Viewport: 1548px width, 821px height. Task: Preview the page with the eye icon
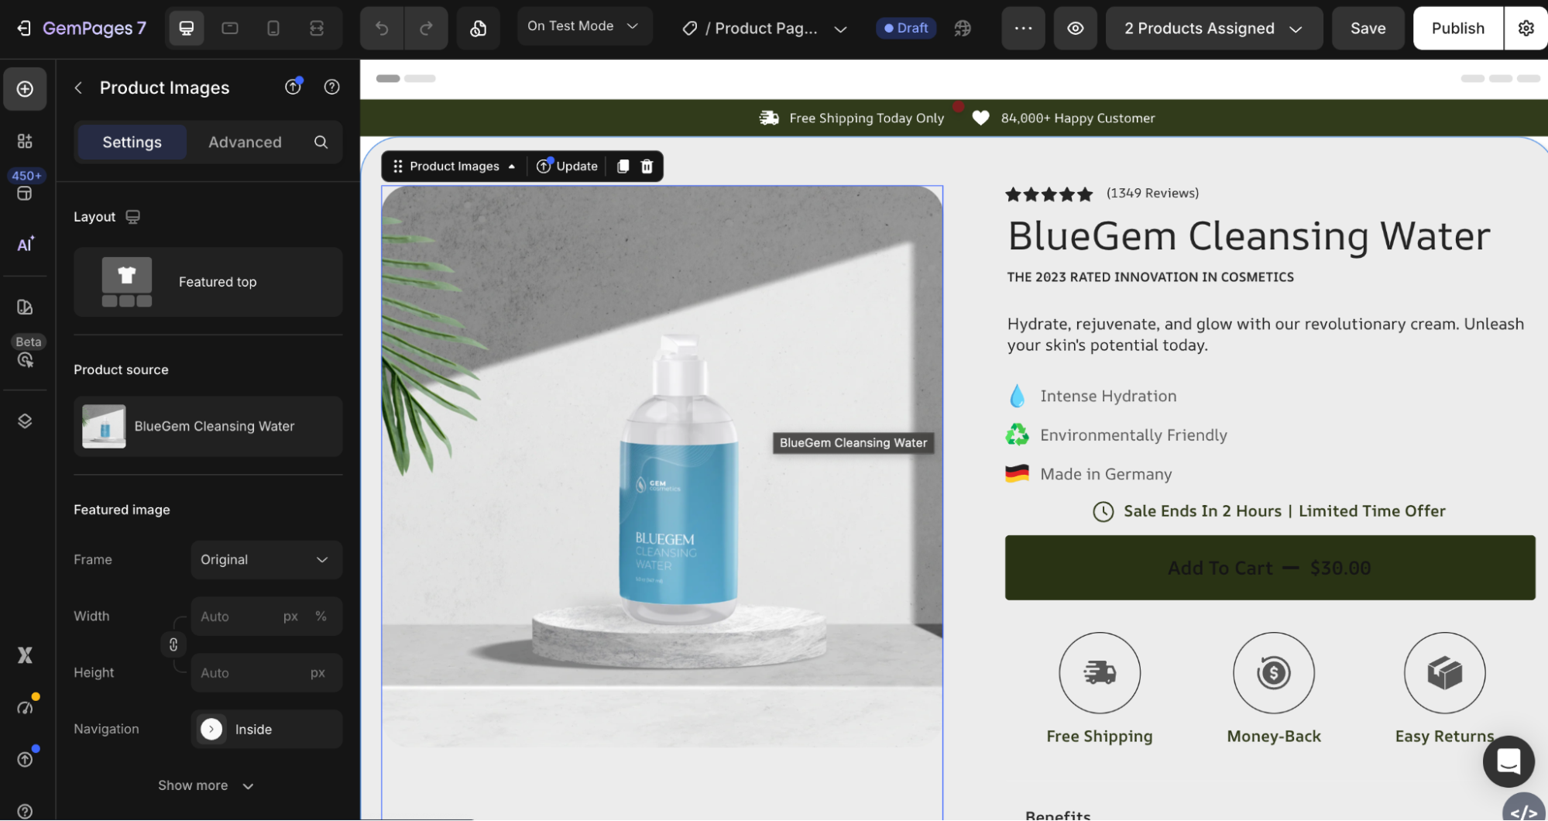pyautogui.click(x=1076, y=28)
